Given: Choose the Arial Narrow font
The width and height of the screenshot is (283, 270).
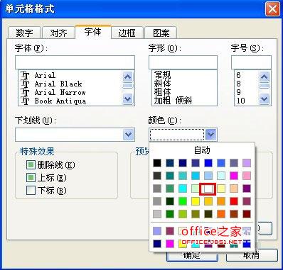Looking at the screenshot, I should tap(60, 92).
